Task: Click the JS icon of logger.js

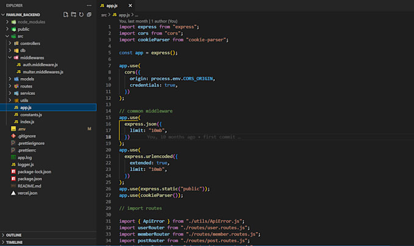Action: (x=13, y=164)
